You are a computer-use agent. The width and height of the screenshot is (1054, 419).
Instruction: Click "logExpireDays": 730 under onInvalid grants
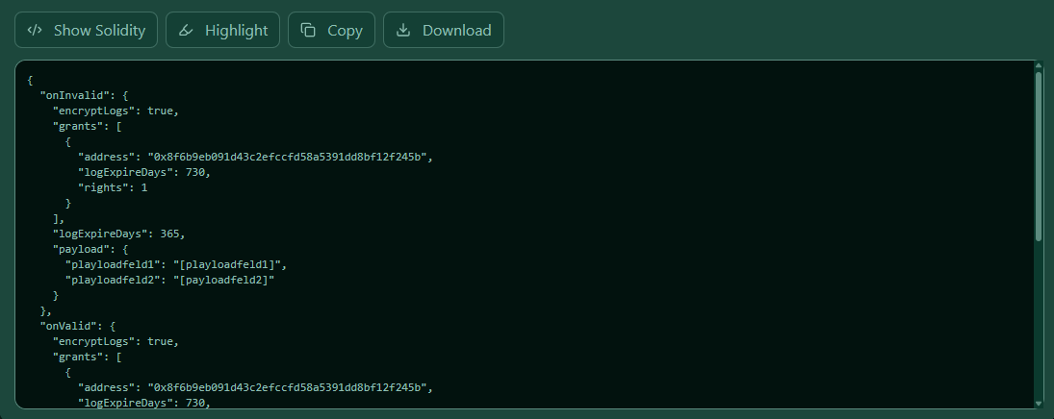click(143, 172)
